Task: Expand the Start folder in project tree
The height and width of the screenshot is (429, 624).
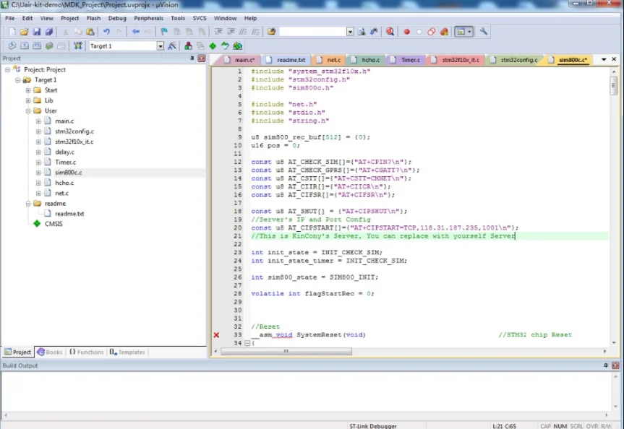Action: 28,90
